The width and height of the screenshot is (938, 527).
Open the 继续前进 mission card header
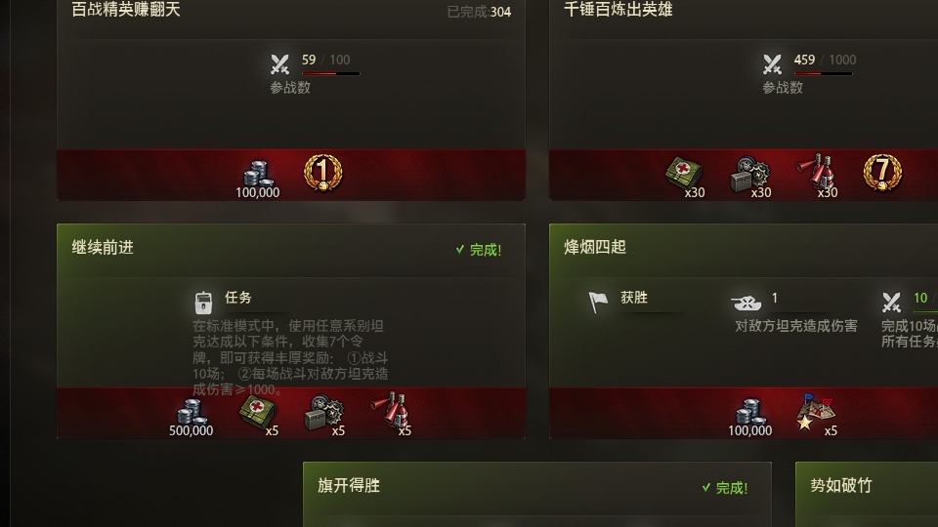tap(291, 249)
